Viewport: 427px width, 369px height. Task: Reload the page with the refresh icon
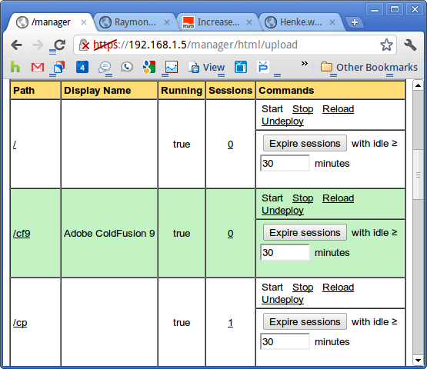[x=59, y=45]
